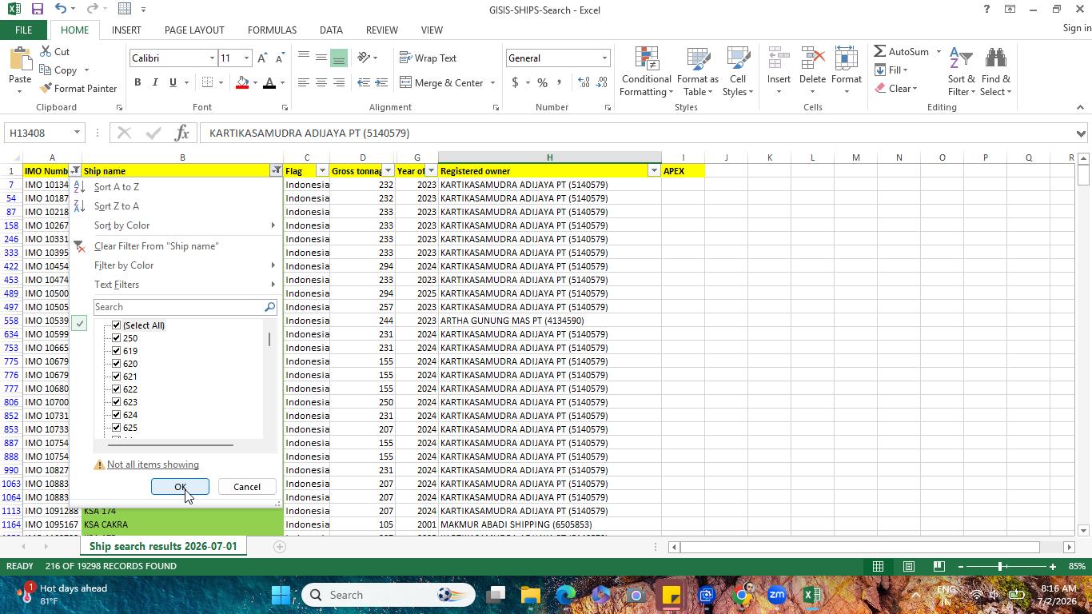
Task: Expand the Name Box dropdown
Action: pos(77,133)
